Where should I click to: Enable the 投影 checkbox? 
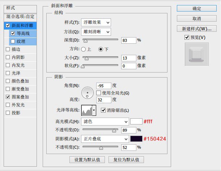[8, 113]
